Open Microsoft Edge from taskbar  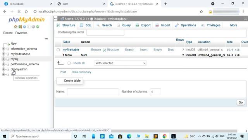(x=129, y=136)
